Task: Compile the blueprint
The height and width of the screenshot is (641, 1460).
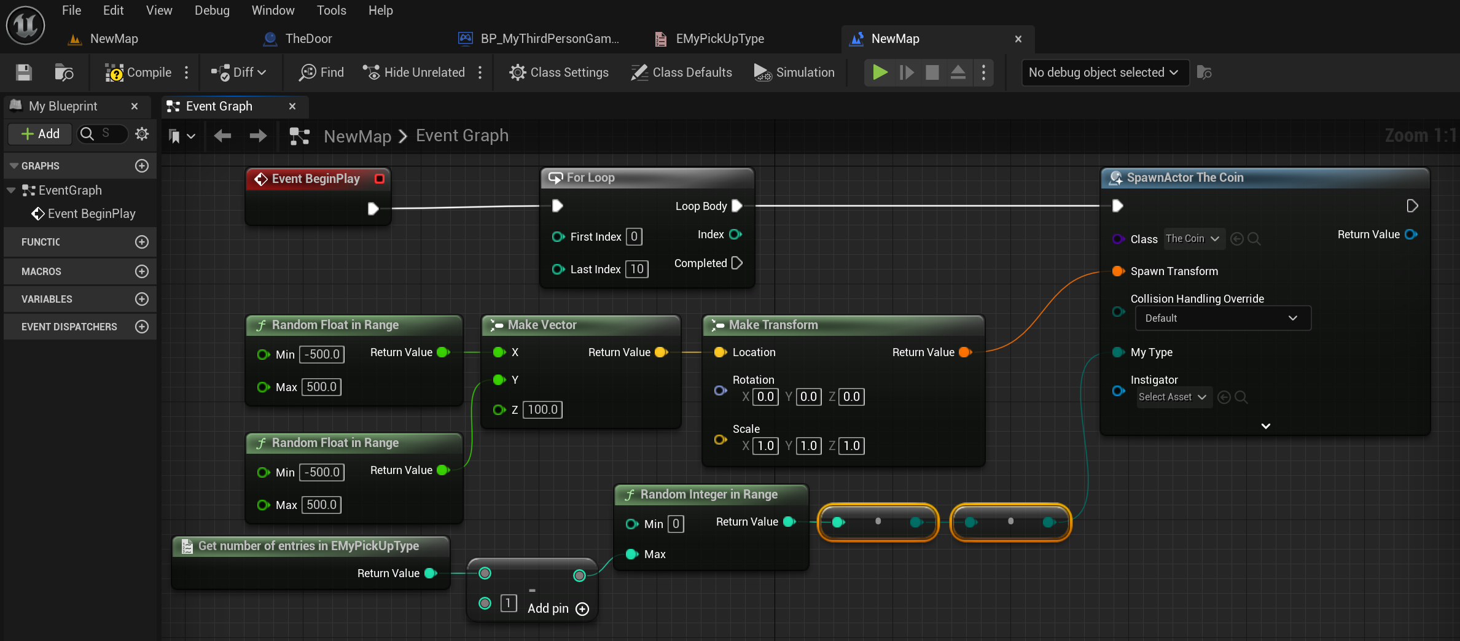Action: coord(139,72)
